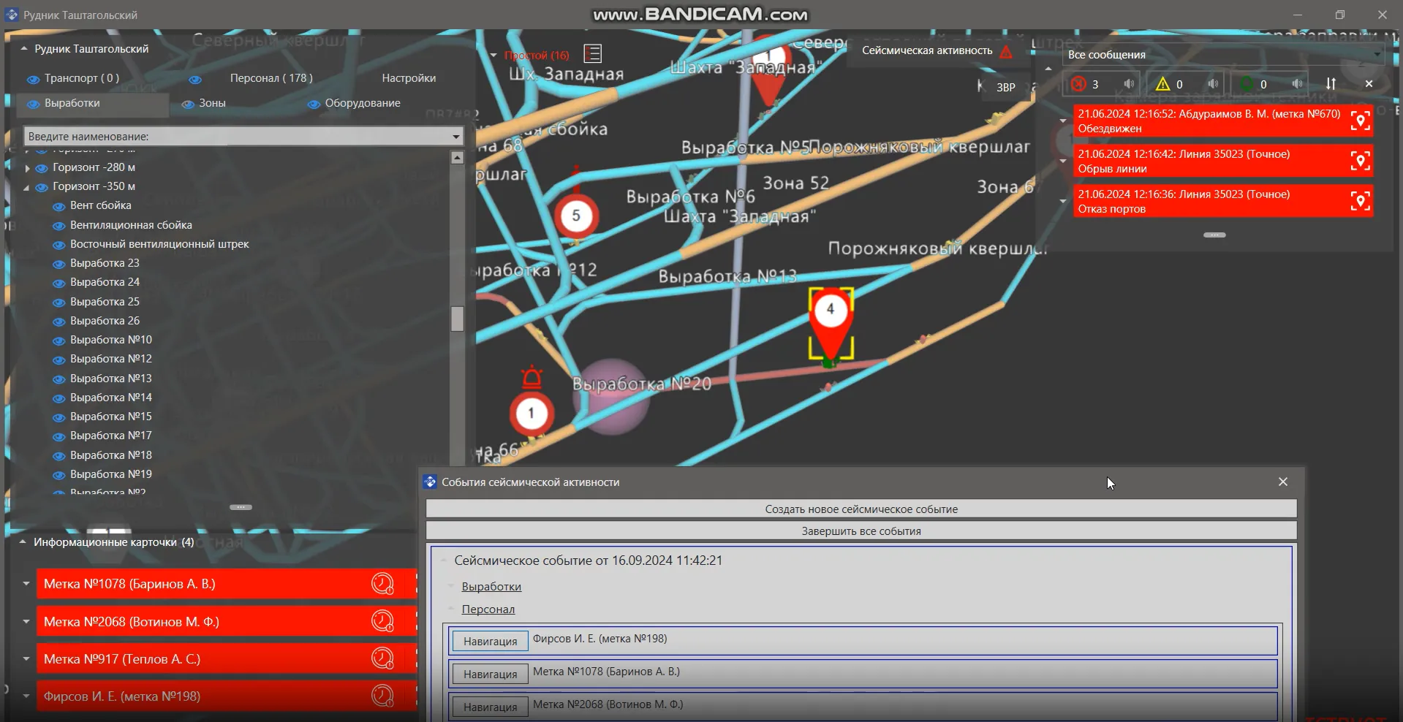The image size is (1403, 722).
Task: Click Создать новое сейсмическое событие button
Action: pos(861,509)
